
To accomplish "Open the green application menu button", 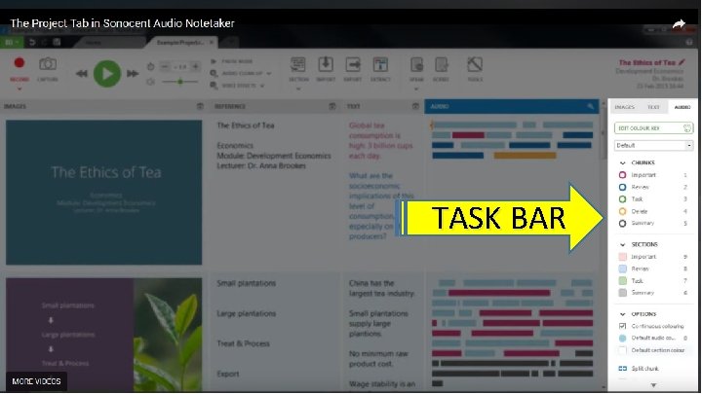I will pyautogui.click(x=11, y=42).
